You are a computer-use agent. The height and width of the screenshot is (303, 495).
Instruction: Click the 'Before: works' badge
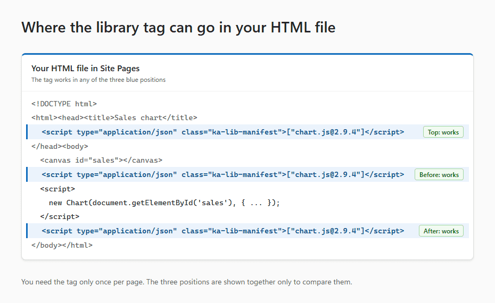tap(439, 175)
